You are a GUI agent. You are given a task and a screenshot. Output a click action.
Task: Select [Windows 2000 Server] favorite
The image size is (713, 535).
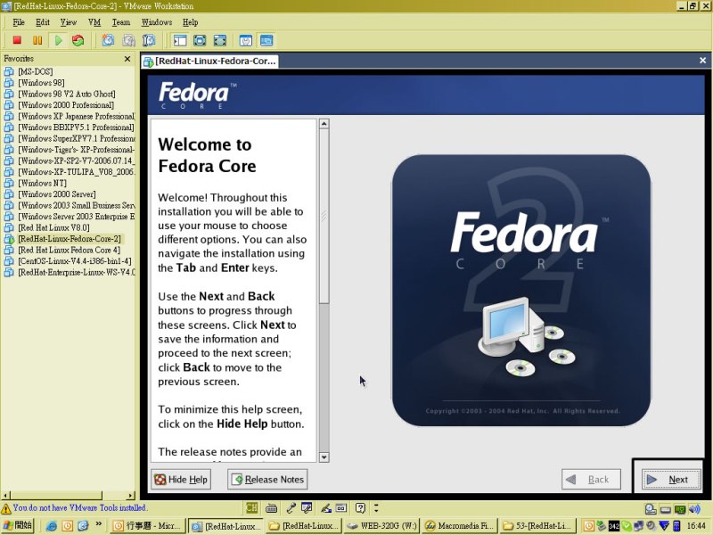(x=57, y=194)
